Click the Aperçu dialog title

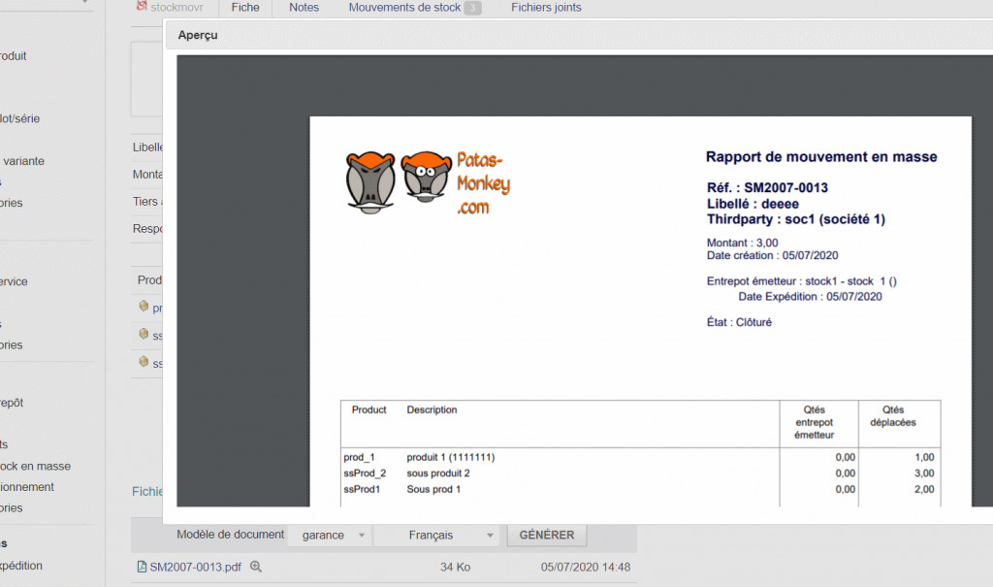click(198, 35)
